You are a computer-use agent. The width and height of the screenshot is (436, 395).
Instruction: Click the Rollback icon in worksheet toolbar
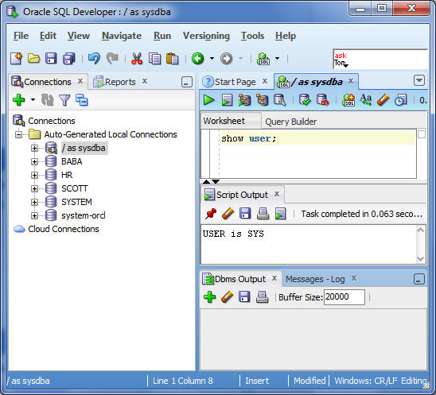point(323,100)
